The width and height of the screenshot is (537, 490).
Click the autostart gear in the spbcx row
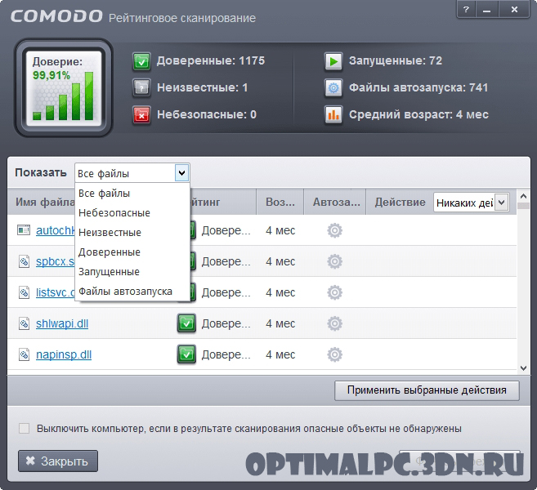(334, 262)
